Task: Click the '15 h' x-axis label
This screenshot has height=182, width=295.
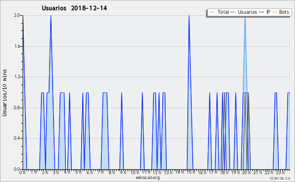Action: coord(190,172)
